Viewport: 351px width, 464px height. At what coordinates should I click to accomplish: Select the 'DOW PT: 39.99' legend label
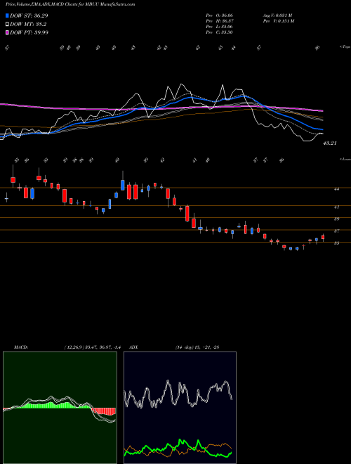tap(29, 32)
